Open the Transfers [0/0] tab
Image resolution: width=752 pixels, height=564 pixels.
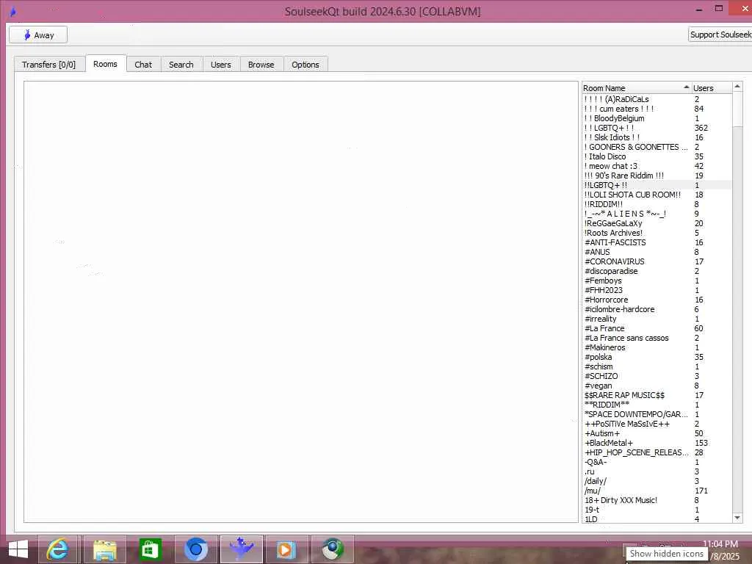(49, 65)
